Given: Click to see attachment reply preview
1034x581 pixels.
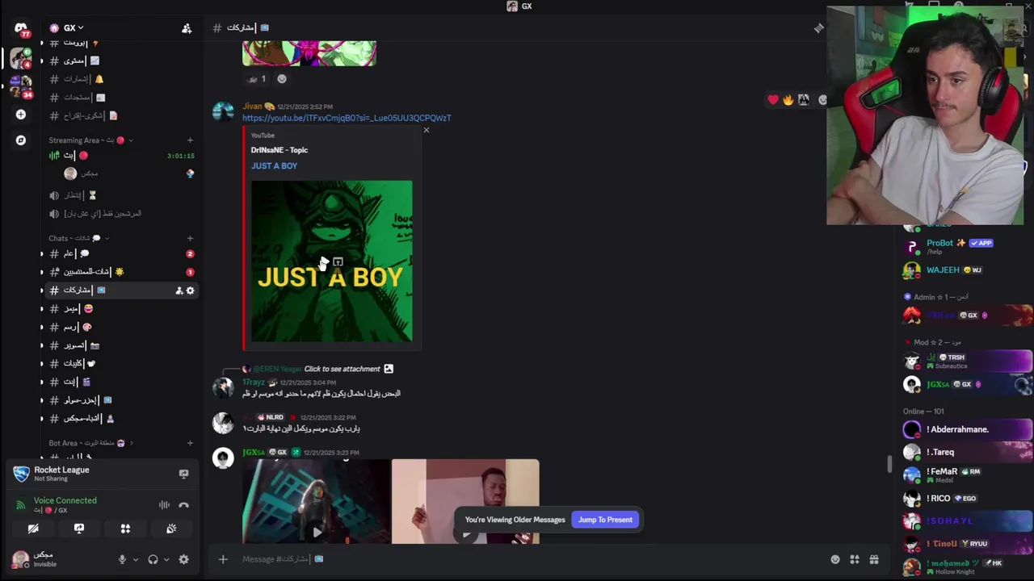Looking at the screenshot, I should point(342,369).
